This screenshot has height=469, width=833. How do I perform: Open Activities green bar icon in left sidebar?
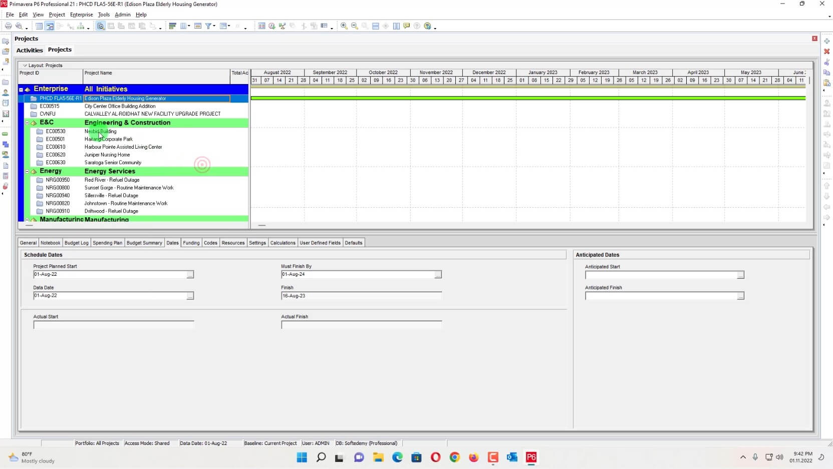(6, 134)
